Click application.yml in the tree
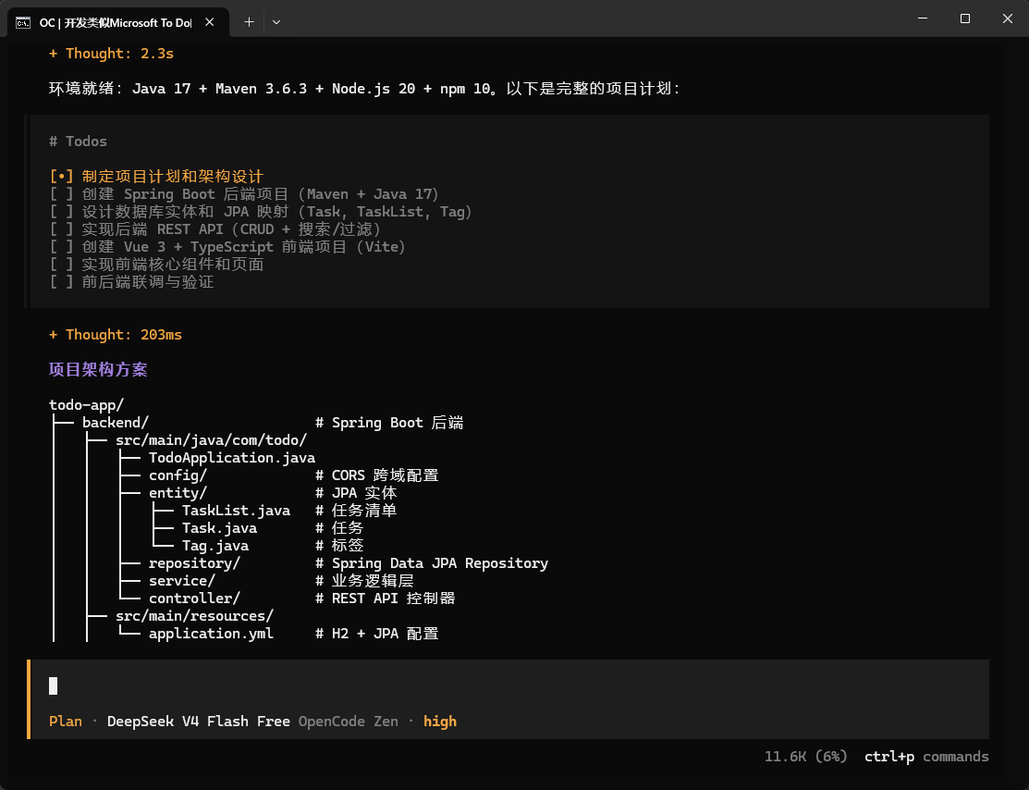This screenshot has width=1029, height=790. tap(212, 634)
